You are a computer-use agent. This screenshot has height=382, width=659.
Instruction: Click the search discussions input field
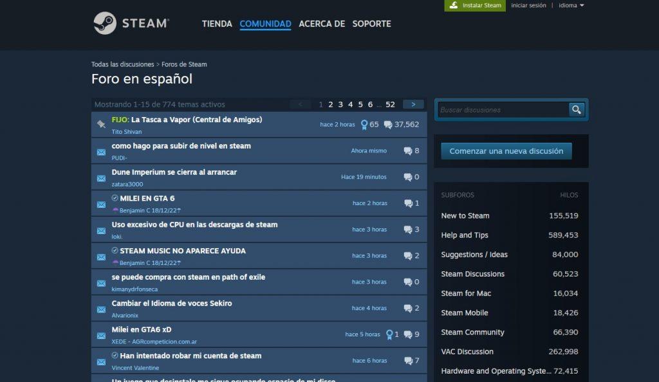tap(502, 109)
